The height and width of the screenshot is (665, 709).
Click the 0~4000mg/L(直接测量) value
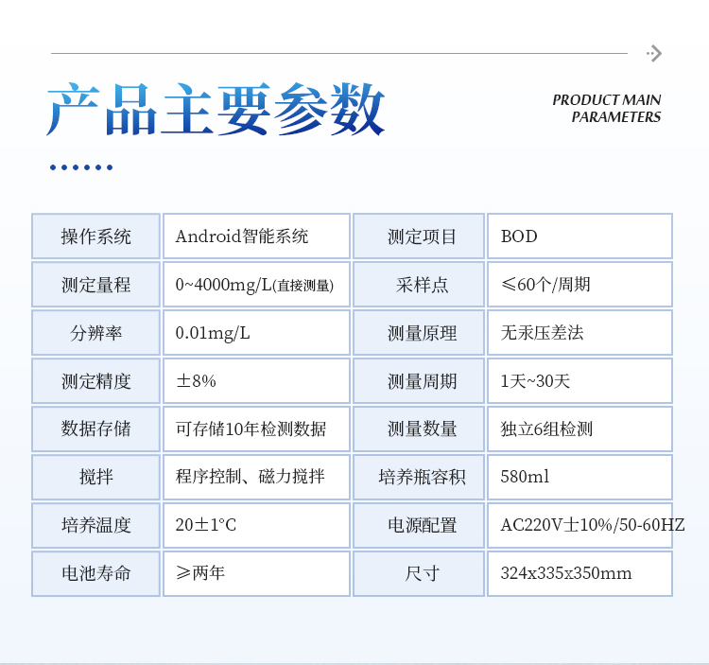[254, 285]
